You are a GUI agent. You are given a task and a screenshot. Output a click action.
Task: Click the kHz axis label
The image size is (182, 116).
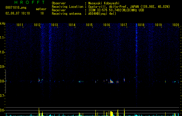pos(3,23)
